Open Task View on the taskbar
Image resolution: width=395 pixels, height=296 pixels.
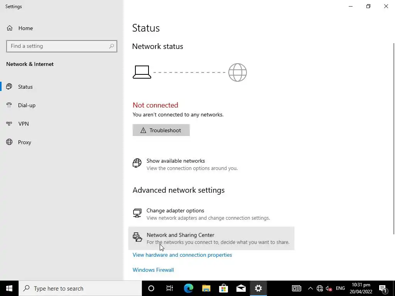point(170,288)
